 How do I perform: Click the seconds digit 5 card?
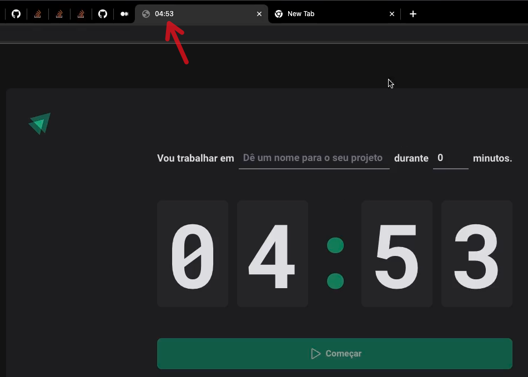396,254
